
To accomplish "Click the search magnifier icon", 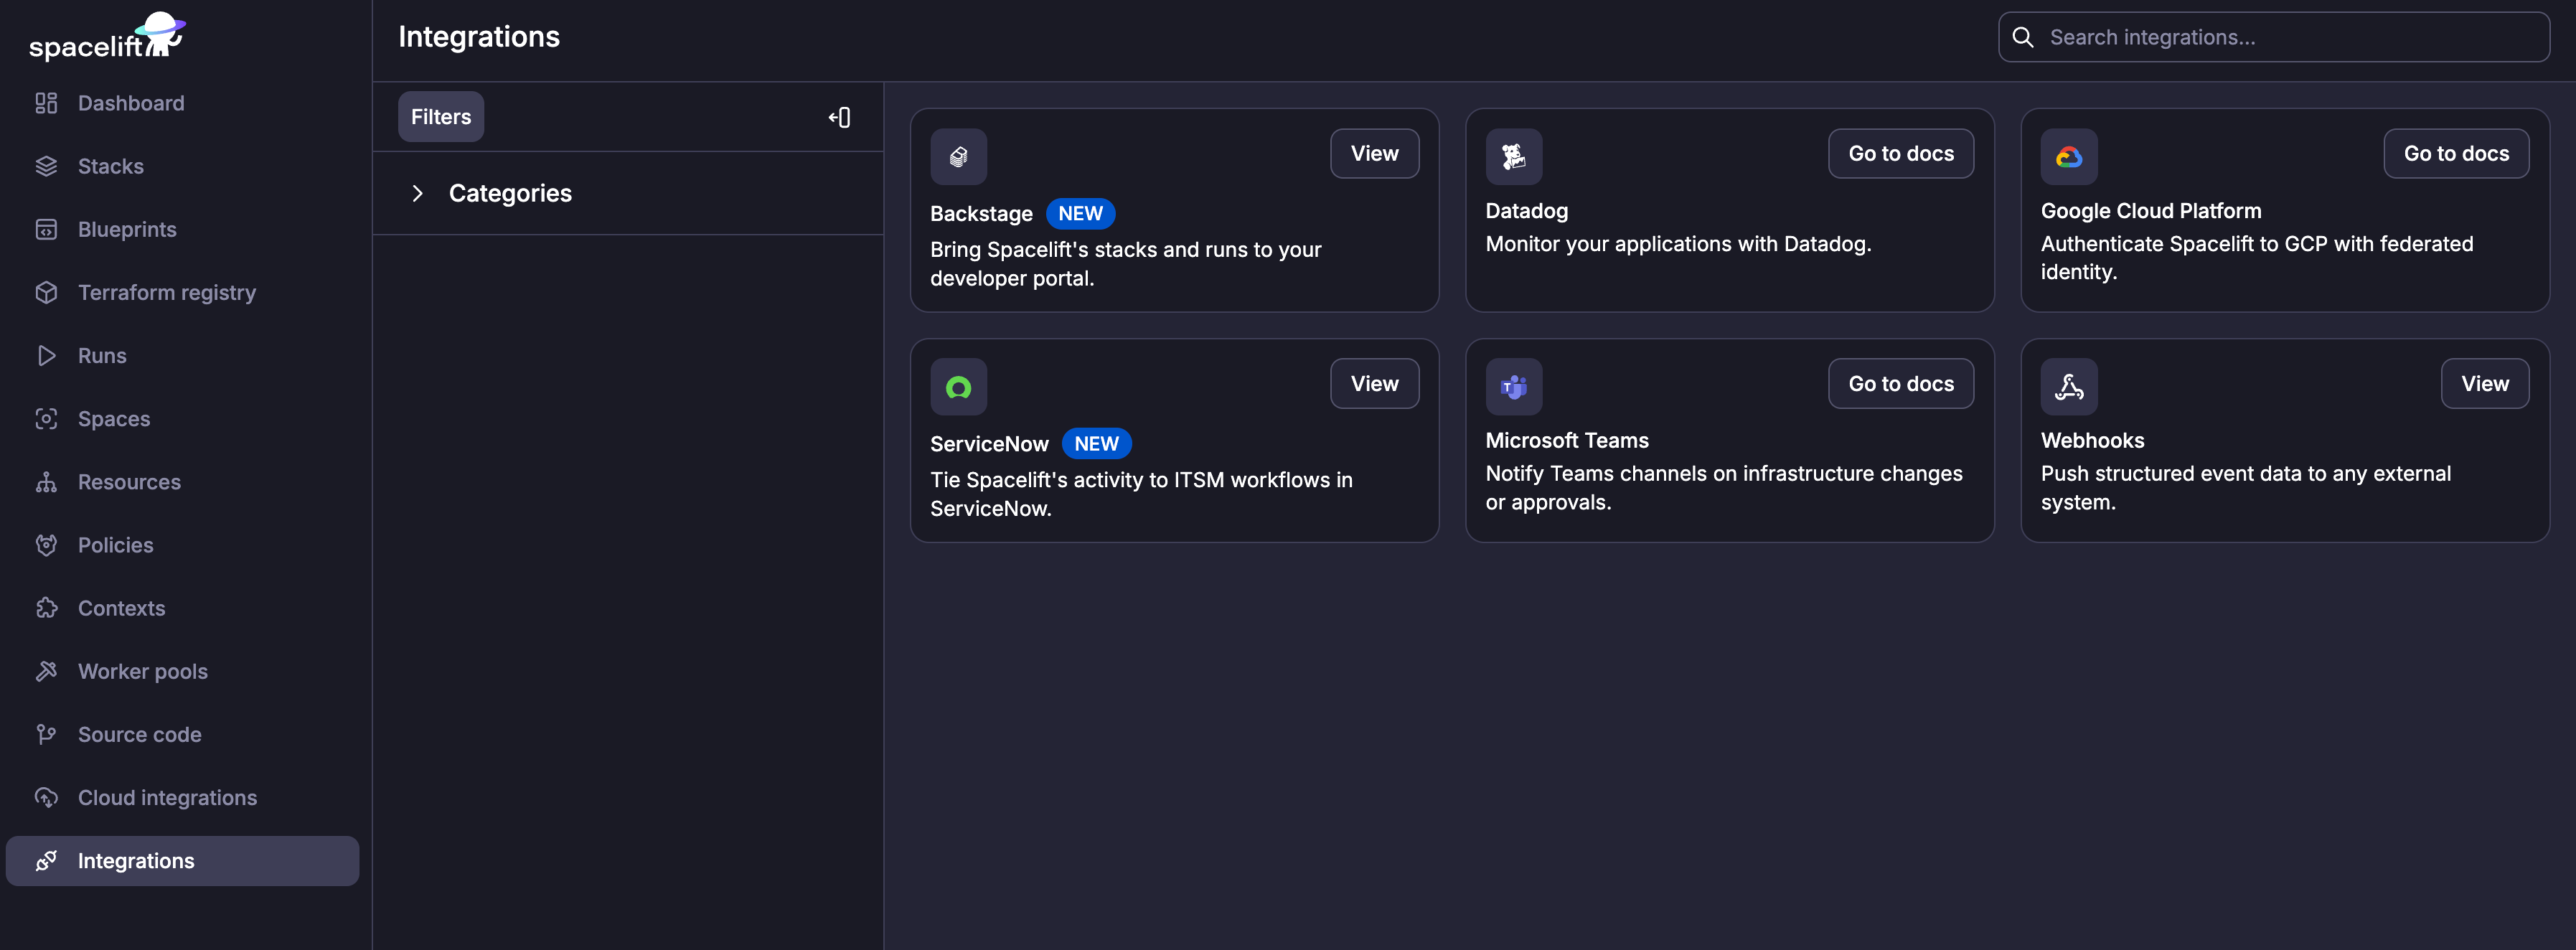I will click(2022, 37).
